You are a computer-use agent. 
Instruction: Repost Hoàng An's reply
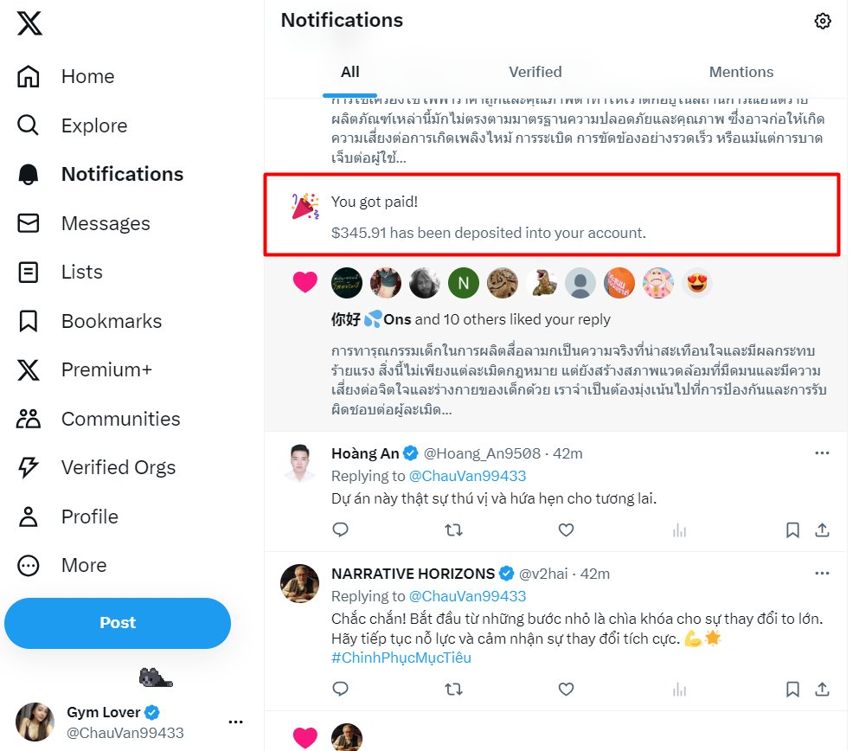pyautogui.click(x=453, y=530)
